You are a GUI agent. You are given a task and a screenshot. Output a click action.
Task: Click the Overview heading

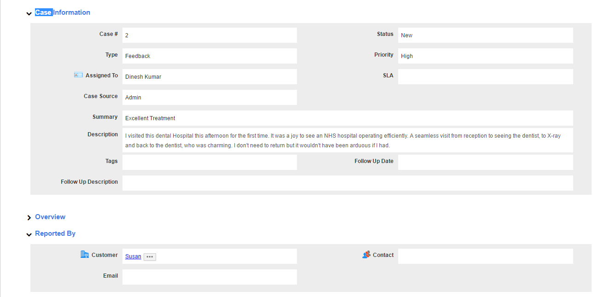50,217
